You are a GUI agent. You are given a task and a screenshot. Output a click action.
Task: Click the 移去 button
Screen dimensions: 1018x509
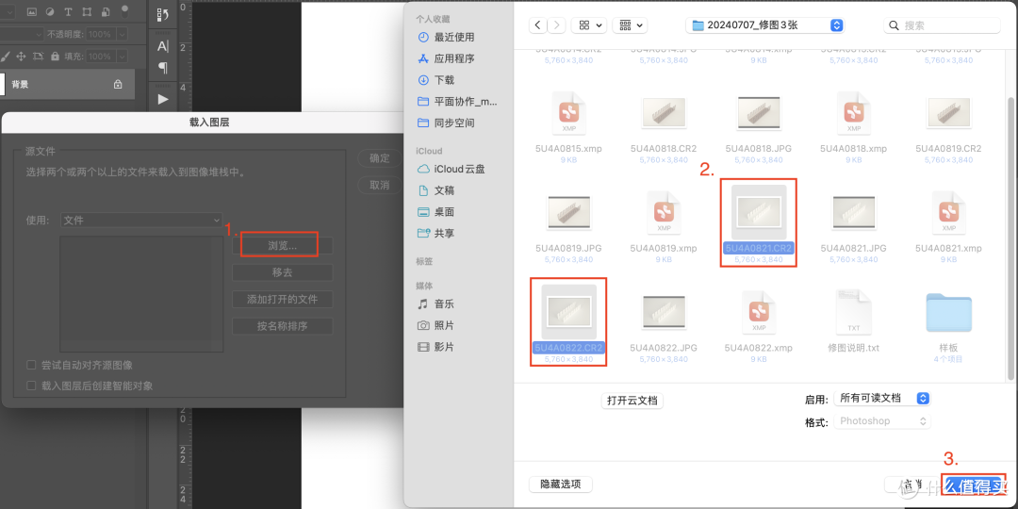[x=283, y=272]
